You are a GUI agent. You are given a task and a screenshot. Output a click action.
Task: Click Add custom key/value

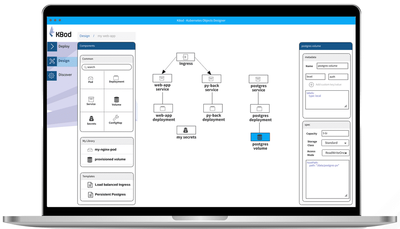pyautogui.click(x=328, y=85)
